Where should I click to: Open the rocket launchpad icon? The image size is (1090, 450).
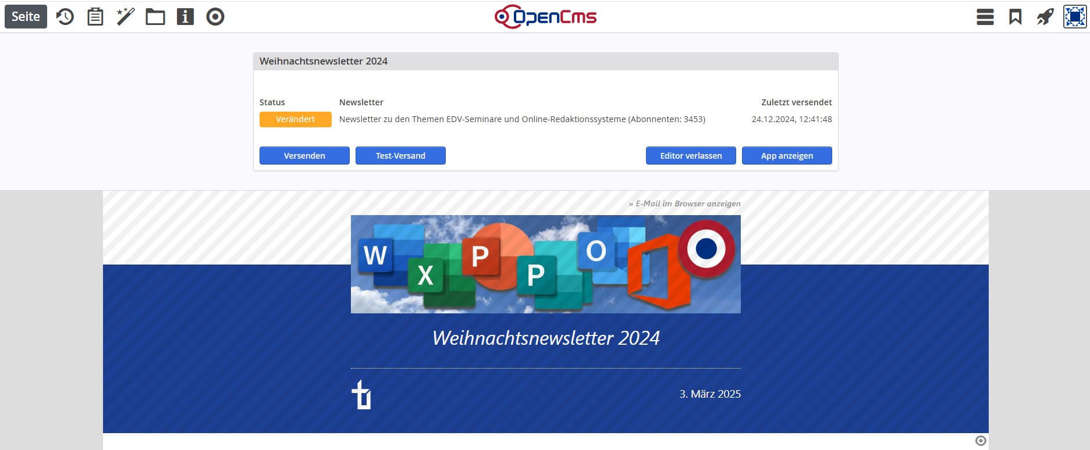[x=1045, y=16]
